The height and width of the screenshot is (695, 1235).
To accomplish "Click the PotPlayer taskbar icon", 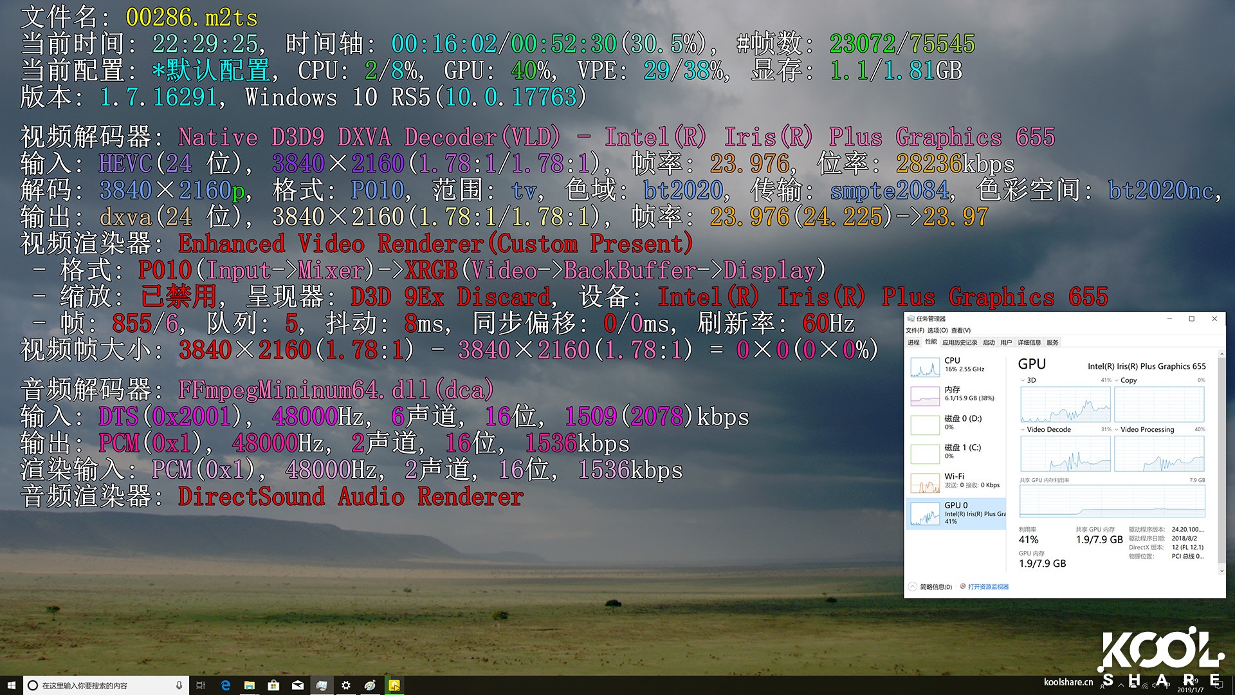I will click(x=394, y=685).
